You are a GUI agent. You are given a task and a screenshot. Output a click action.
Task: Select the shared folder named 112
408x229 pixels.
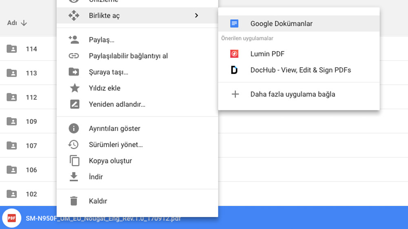tap(29, 97)
